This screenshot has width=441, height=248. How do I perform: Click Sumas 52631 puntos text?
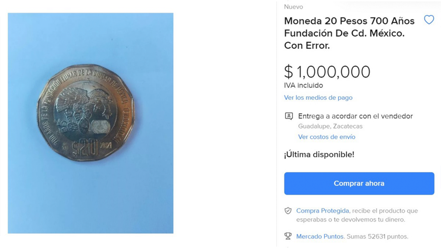coord(377,236)
